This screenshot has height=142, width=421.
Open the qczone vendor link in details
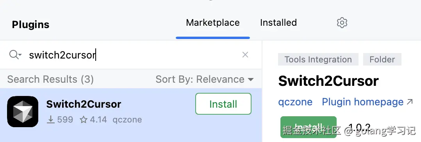pyautogui.click(x=295, y=102)
